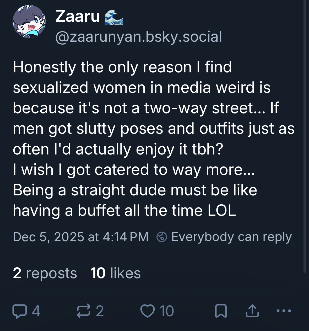Open Zaaru's profile avatar picture
309x331 pixels.
pos(29,22)
